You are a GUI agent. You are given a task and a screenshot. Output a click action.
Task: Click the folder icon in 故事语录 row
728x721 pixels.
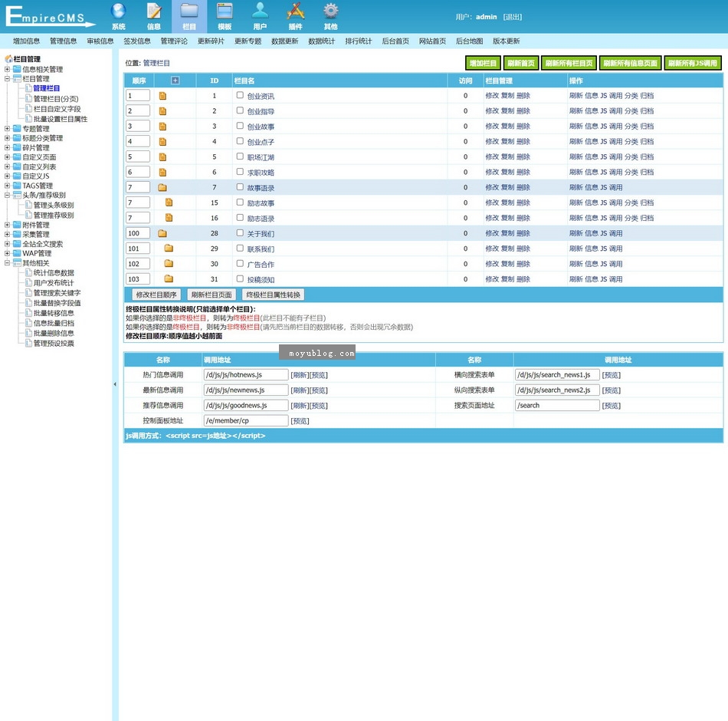point(162,187)
